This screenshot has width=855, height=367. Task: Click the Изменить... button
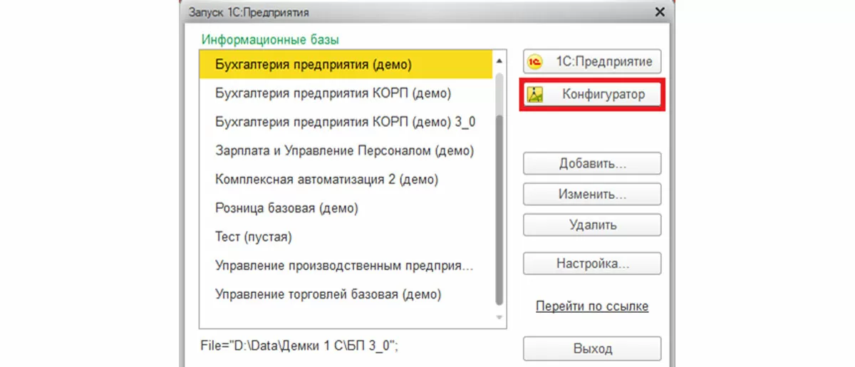[x=592, y=194]
